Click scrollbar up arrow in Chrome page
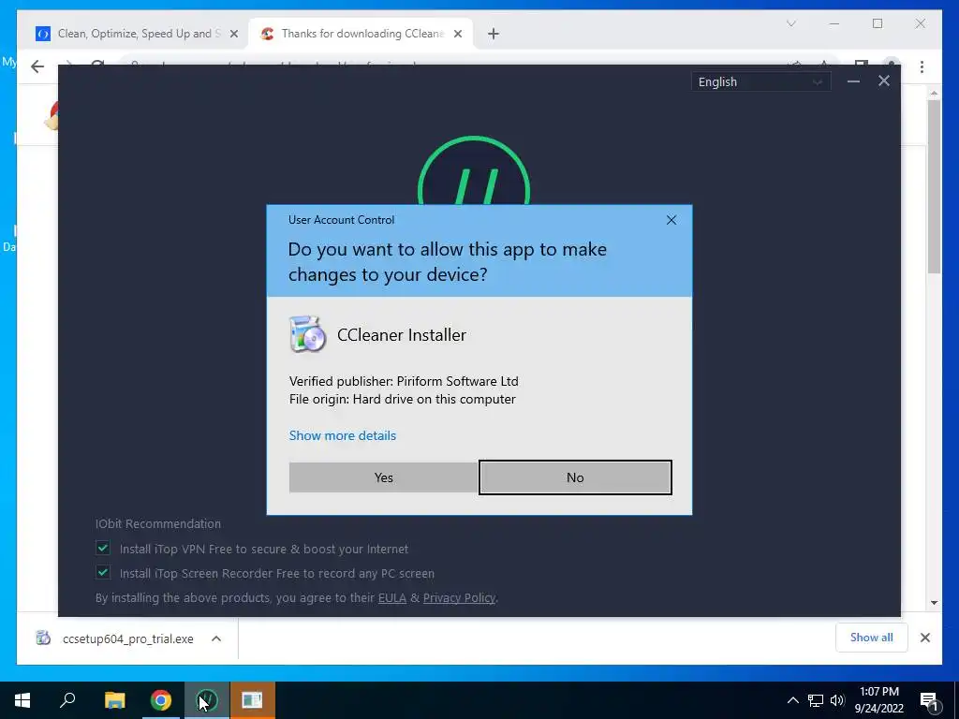This screenshot has height=719, width=959. coord(934,93)
